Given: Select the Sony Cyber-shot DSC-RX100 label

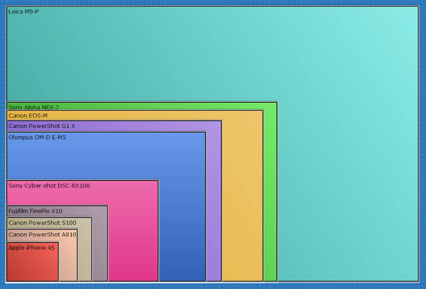Looking at the screenshot, I should click(49, 186).
